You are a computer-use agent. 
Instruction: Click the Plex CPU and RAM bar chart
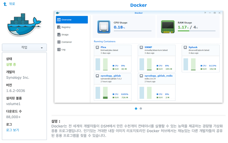click(101, 64)
